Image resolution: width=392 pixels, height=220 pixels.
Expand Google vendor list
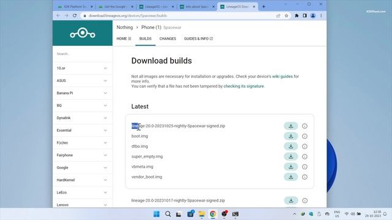[x=82, y=167]
